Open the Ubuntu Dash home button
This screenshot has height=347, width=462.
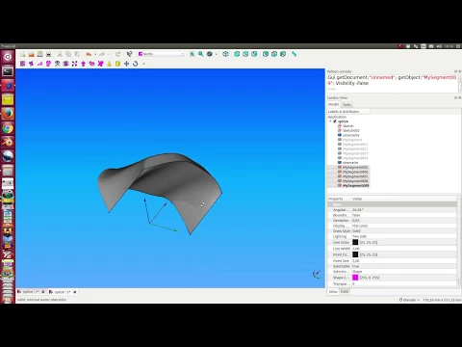pos(8,57)
